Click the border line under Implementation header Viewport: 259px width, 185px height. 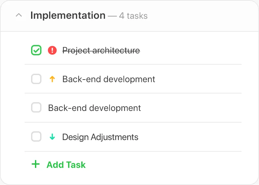129,31
